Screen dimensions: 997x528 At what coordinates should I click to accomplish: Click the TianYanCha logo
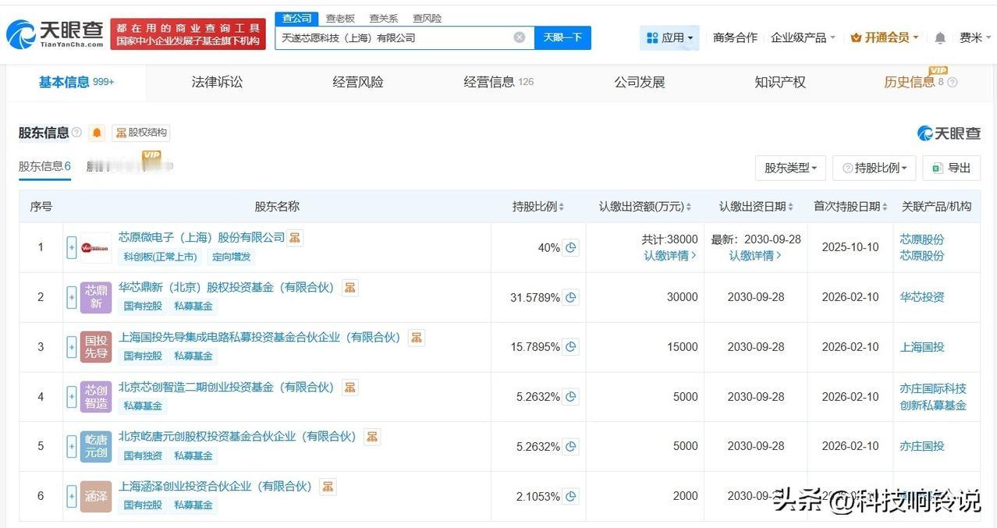[x=55, y=34]
